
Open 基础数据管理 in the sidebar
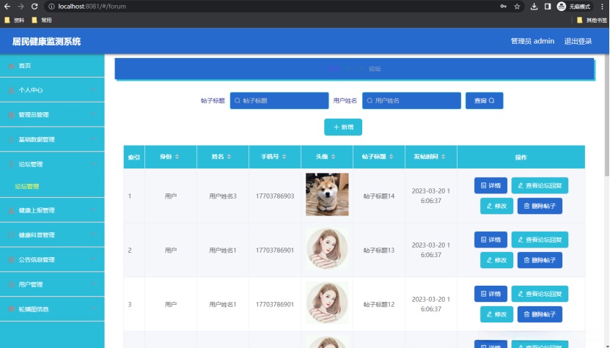pyautogui.click(x=52, y=140)
